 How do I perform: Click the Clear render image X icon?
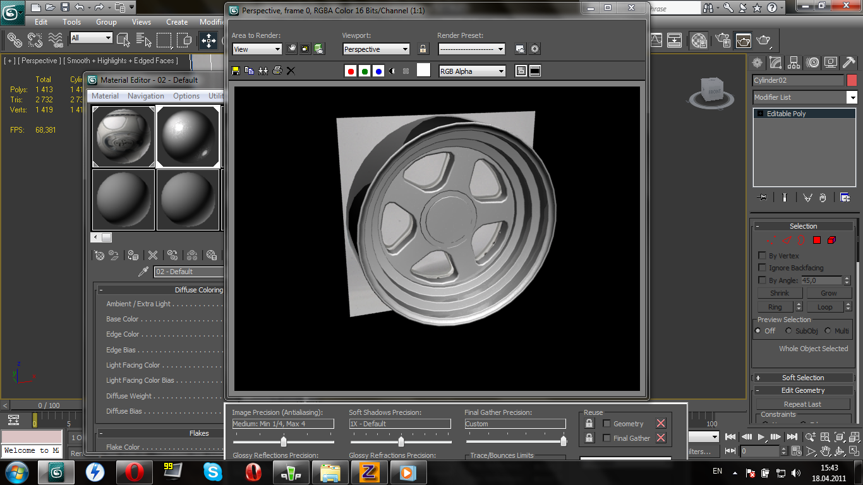click(x=291, y=71)
